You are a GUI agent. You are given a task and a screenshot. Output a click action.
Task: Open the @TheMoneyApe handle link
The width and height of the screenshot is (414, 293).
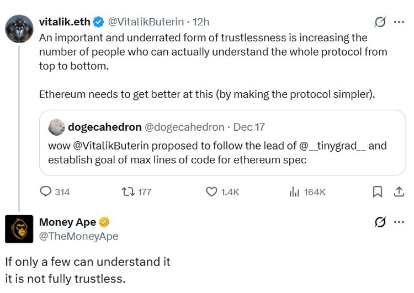pyautogui.click(x=78, y=236)
